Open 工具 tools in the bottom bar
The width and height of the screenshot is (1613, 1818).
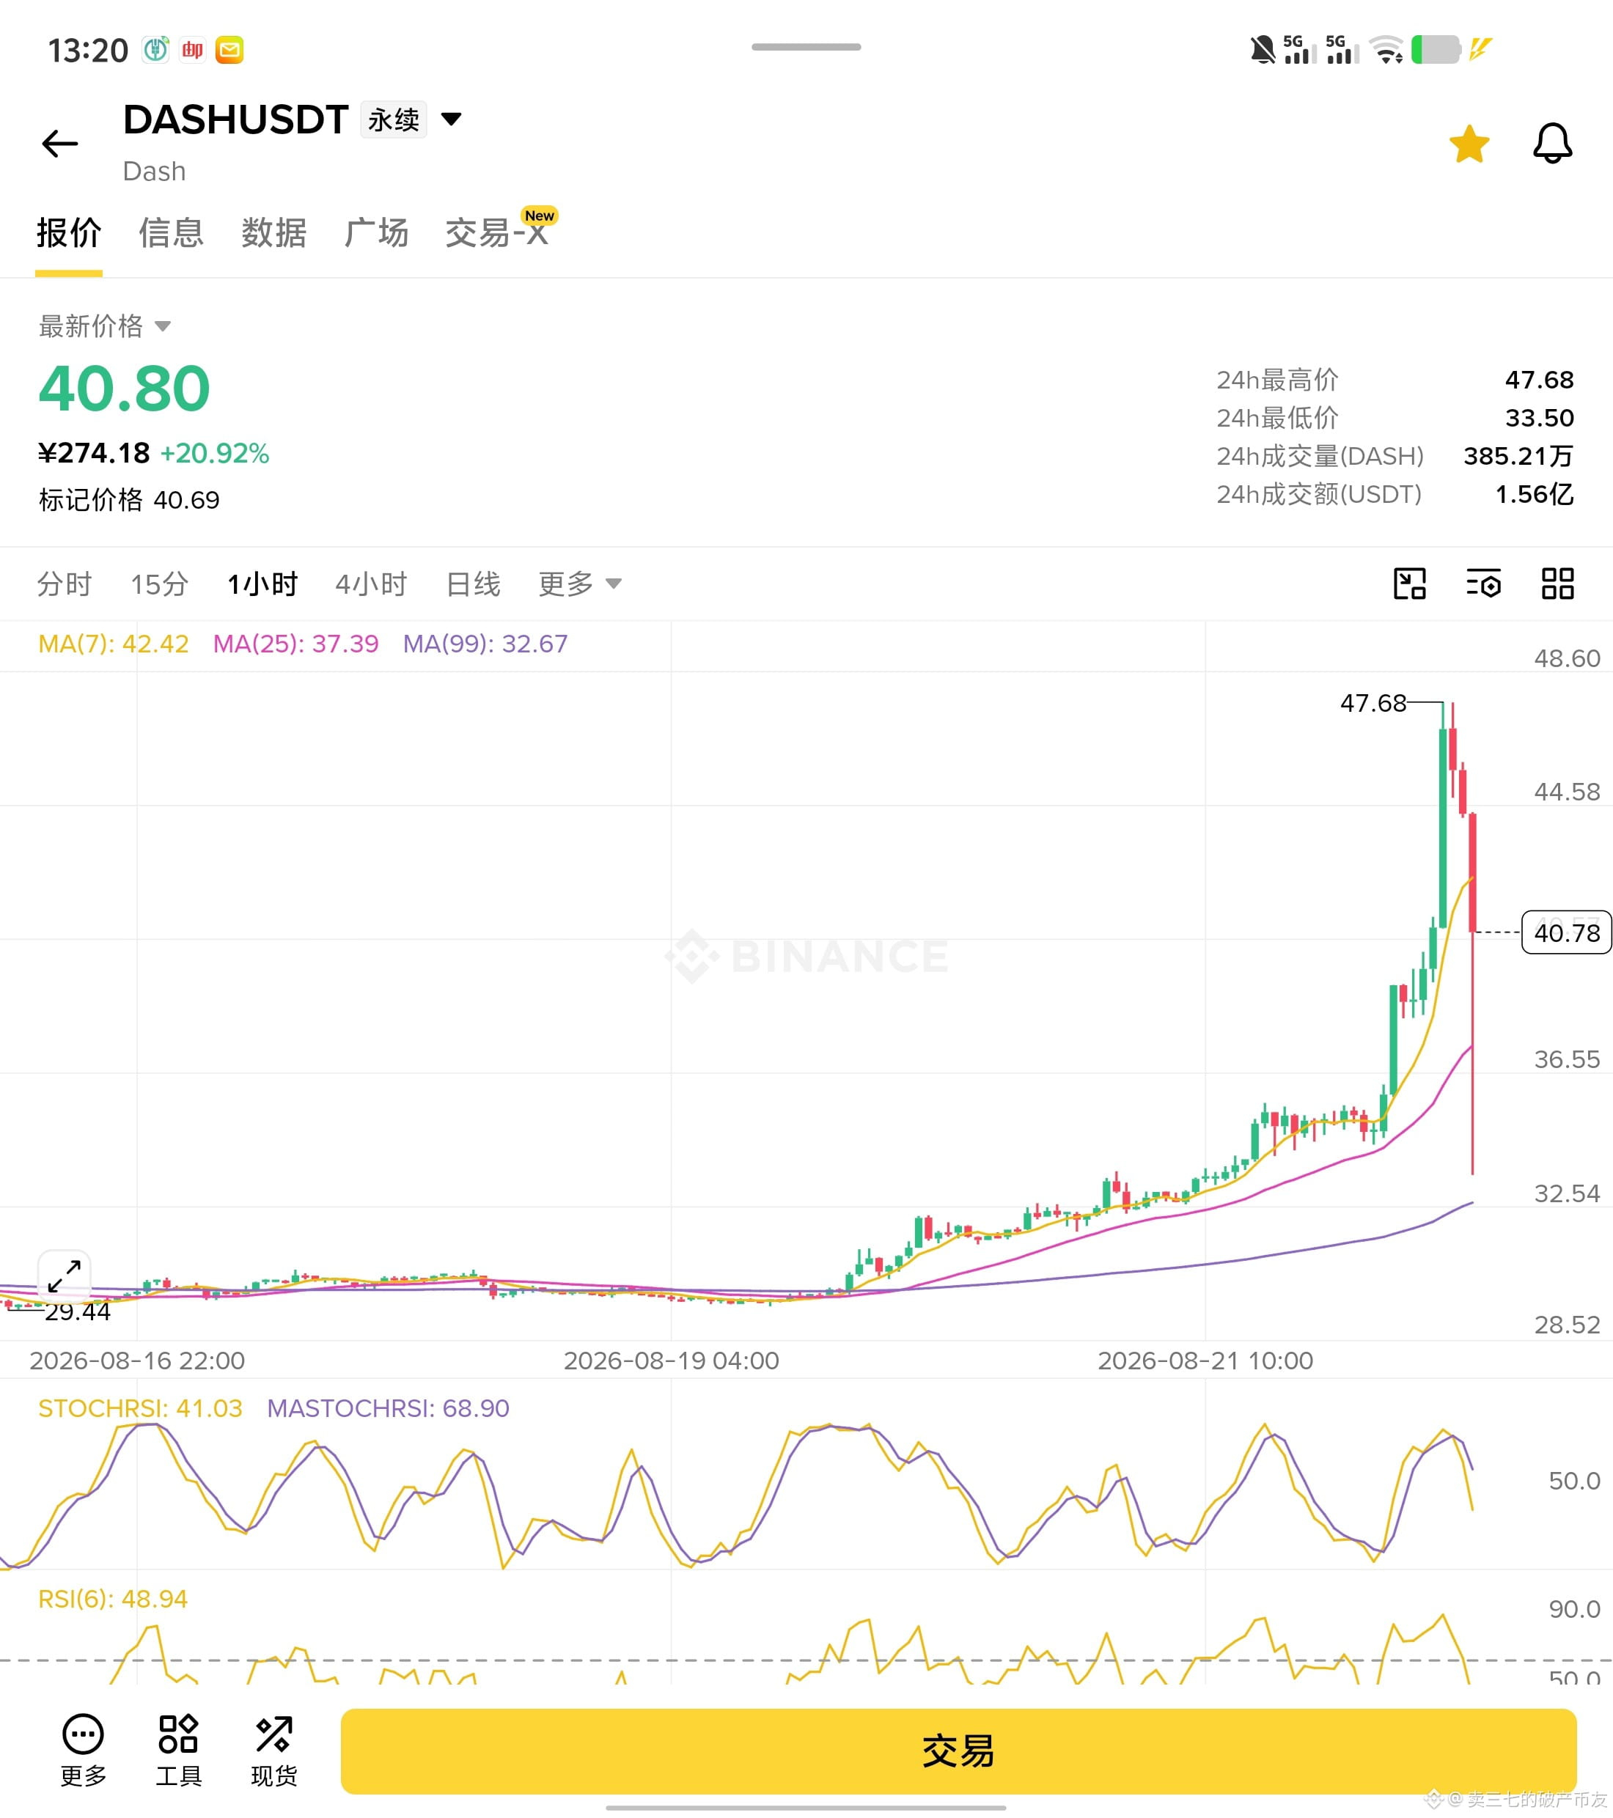(179, 1751)
